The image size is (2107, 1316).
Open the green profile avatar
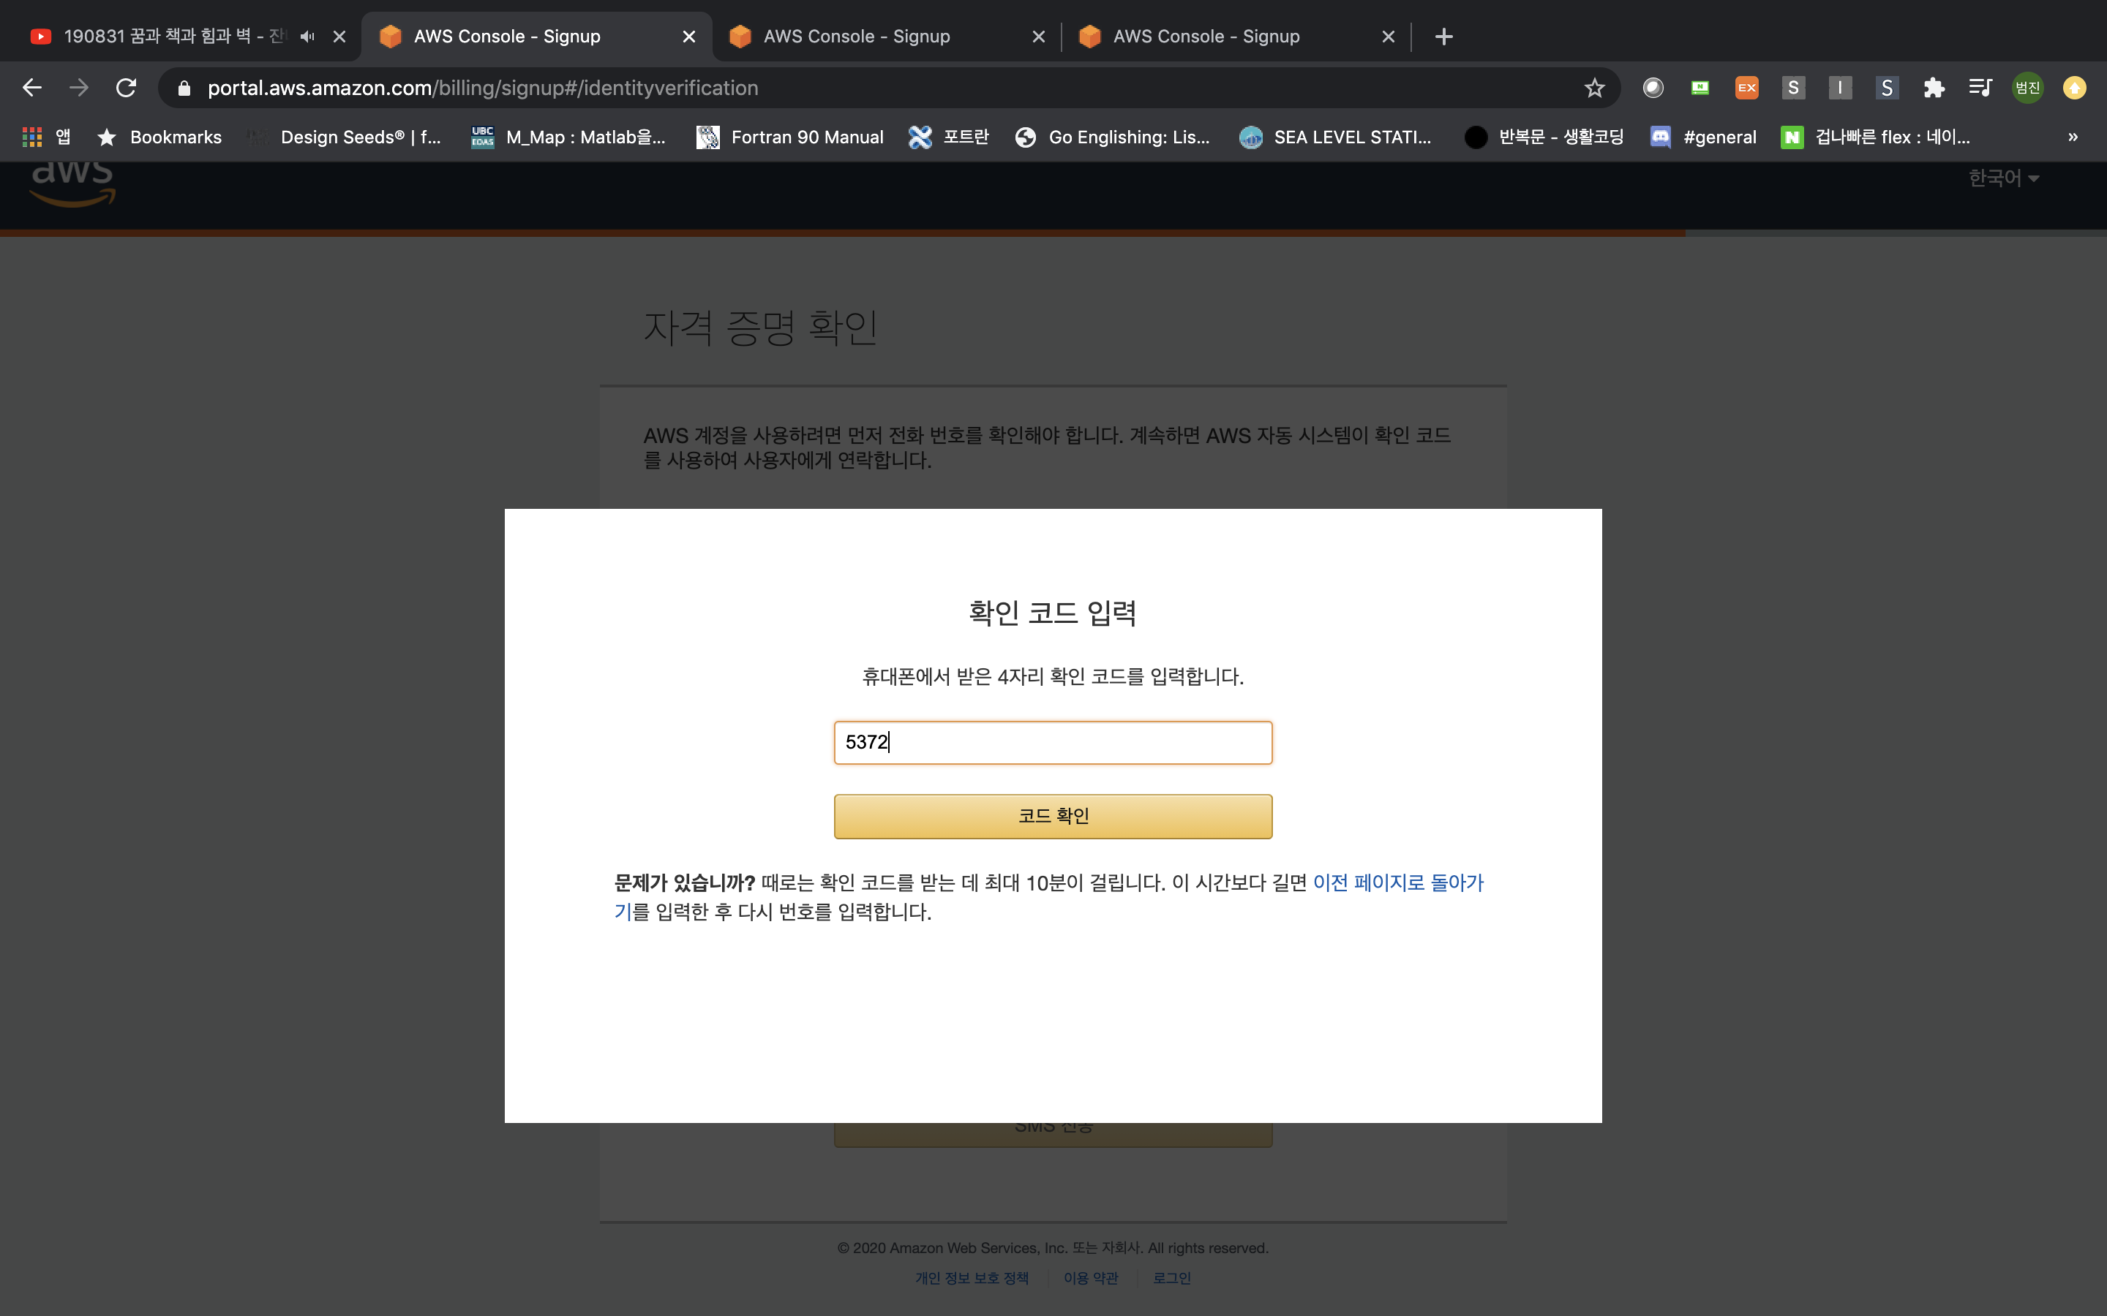point(2028,88)
